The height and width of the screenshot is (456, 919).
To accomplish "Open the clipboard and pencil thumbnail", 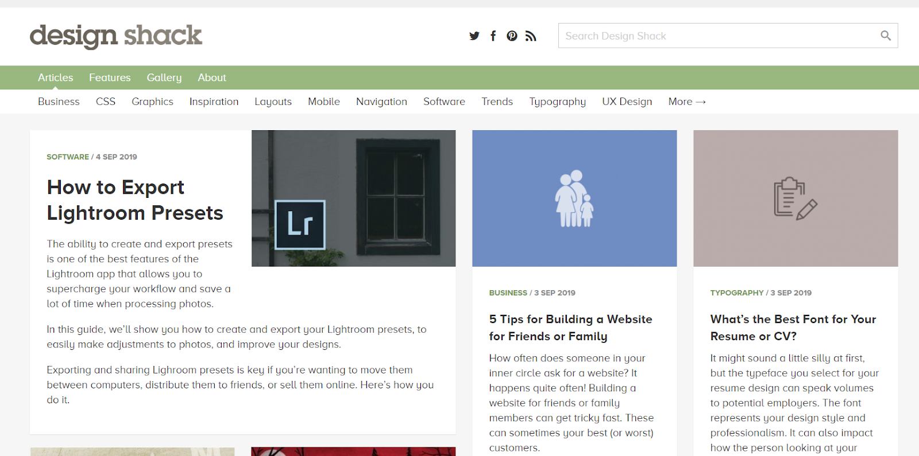I will tap(796, 198).
